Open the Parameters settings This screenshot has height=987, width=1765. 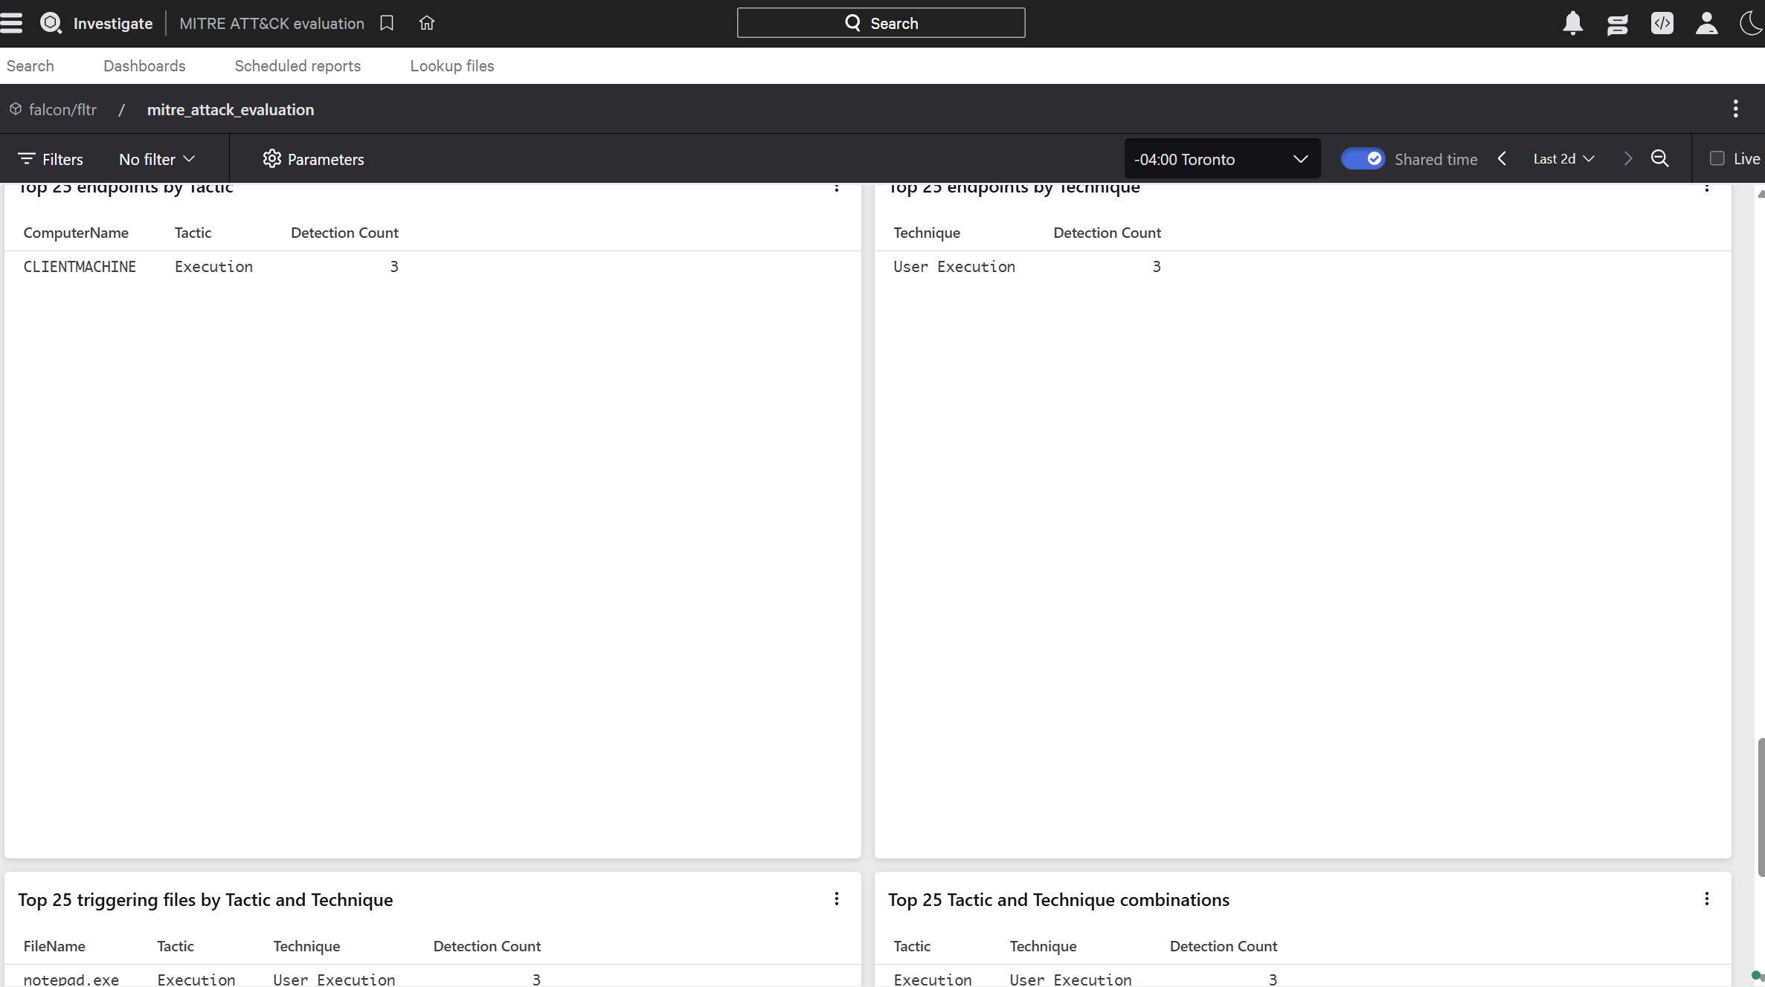click(x=313, y=159)
